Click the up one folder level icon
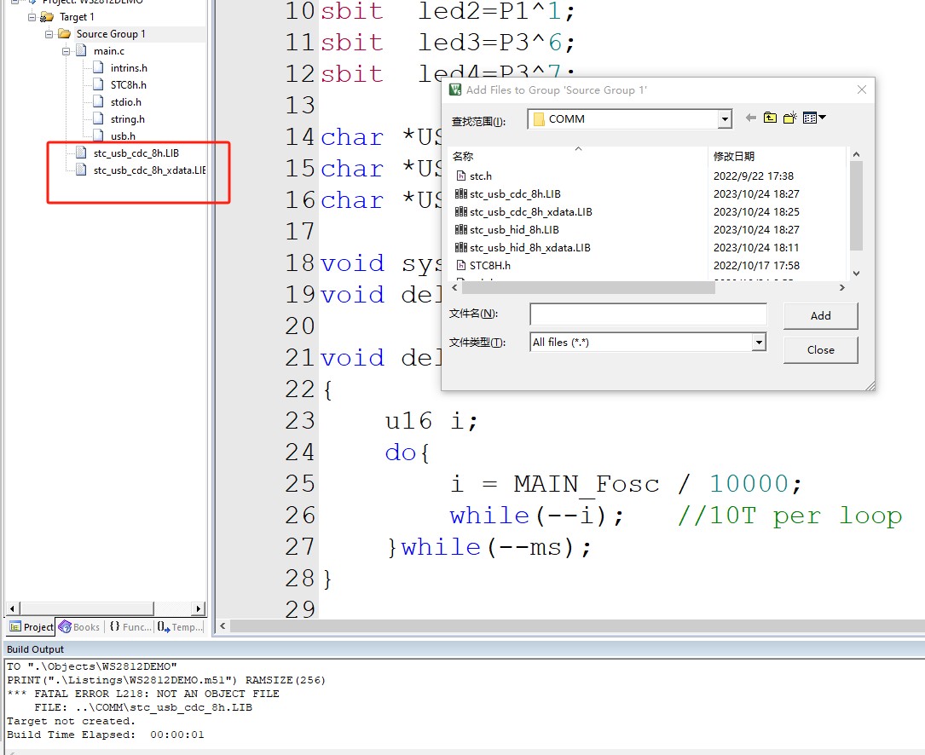This screenshot has width=925, height=755. pyautogui.click(x=770, y=118)
